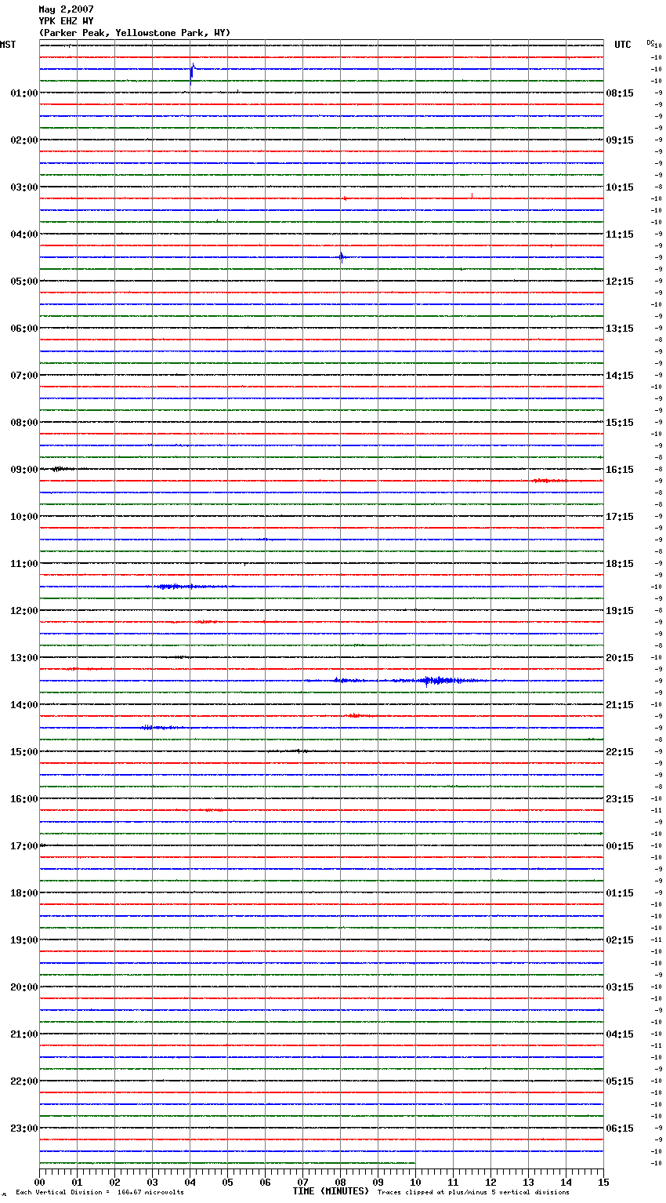Select the '11:00' MST time label
Image resolution: width=666 pixels, height=1203 pixels.
click(24, 564)
